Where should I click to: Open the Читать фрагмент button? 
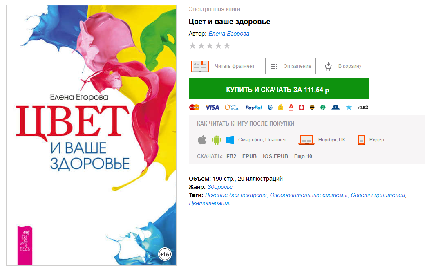225,66
